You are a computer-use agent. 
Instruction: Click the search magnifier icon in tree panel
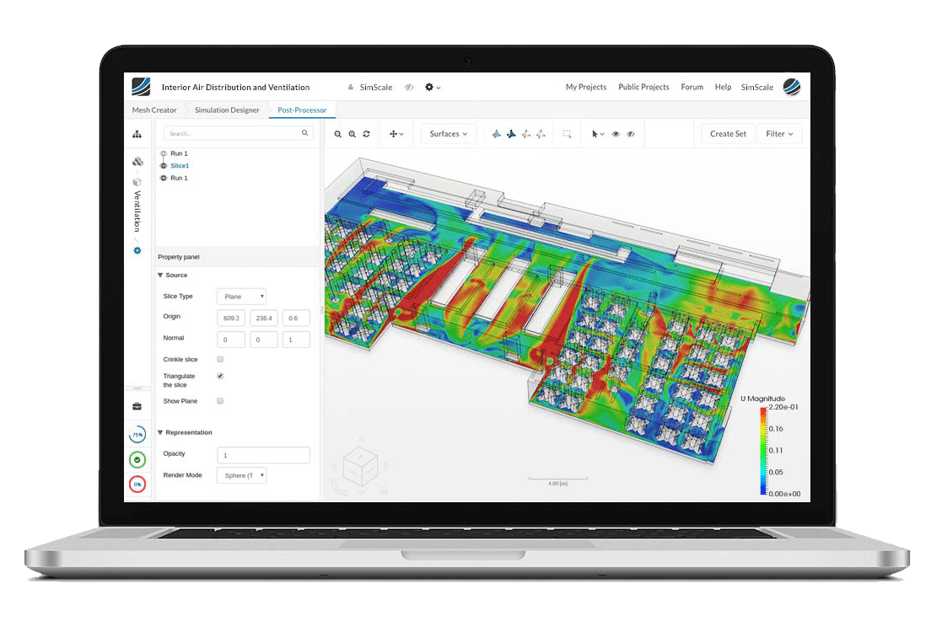point(305,133)
